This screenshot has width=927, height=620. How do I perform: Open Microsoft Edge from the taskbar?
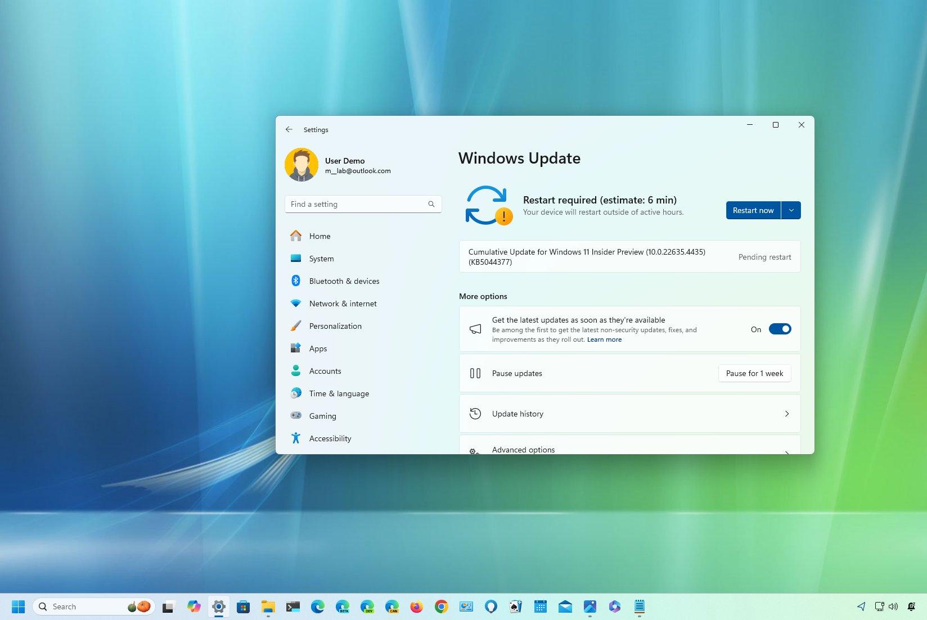click(318, 607)
